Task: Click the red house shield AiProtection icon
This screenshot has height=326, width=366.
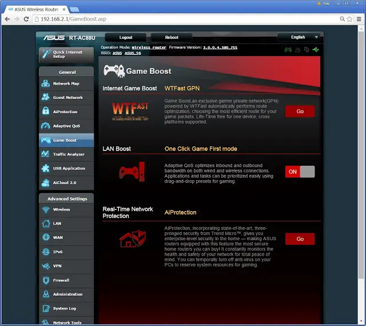Action: click(x=133, y=238)
